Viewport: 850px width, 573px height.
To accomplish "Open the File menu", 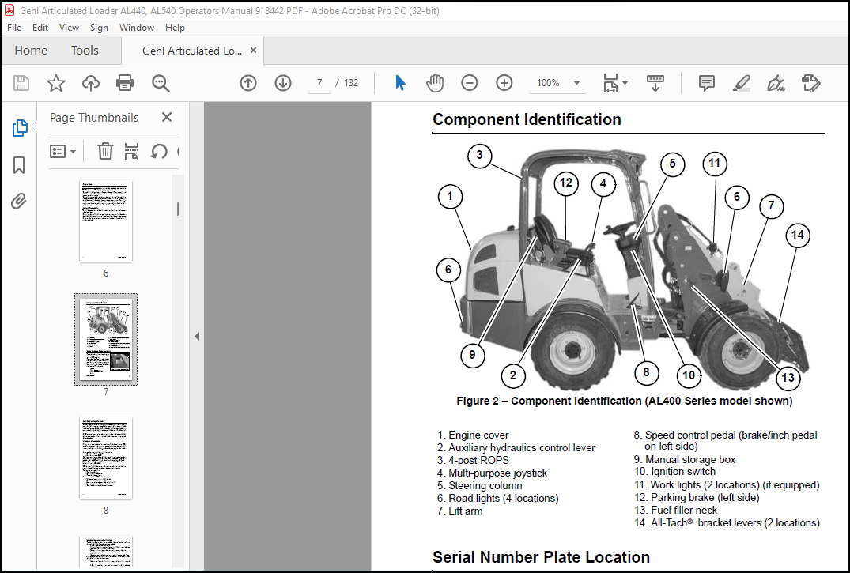I will [x=14, y=27].
